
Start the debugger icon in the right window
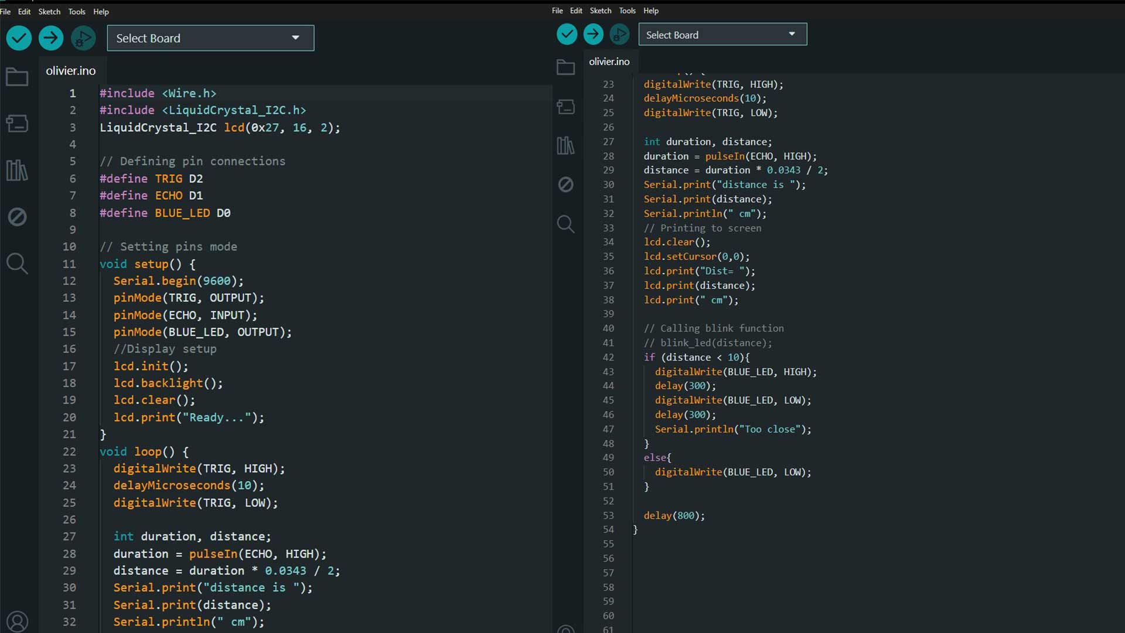pos(619,34)
